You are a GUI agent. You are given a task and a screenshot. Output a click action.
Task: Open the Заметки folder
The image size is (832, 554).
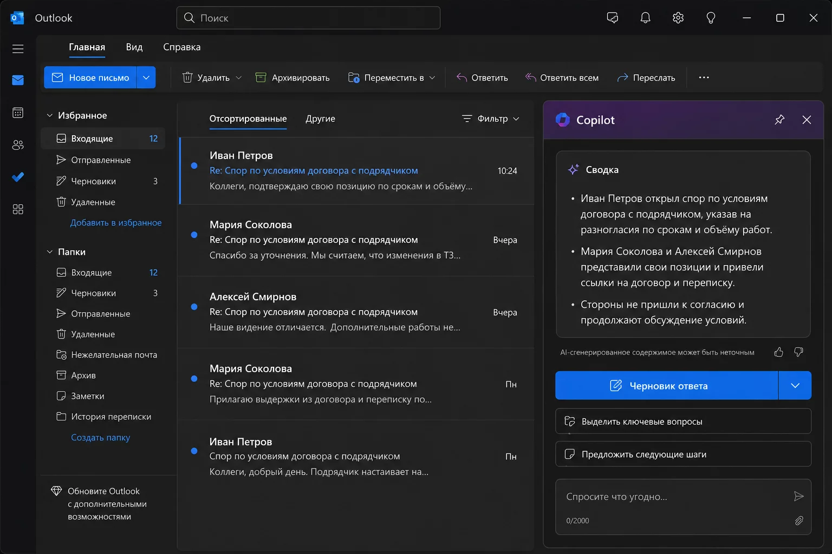coord(103,396)
